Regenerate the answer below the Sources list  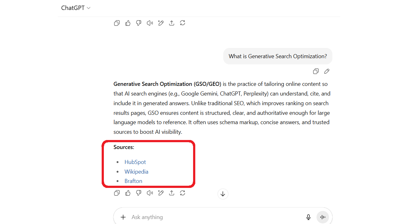183,193
